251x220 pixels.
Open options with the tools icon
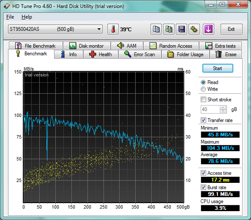(194, 29)
